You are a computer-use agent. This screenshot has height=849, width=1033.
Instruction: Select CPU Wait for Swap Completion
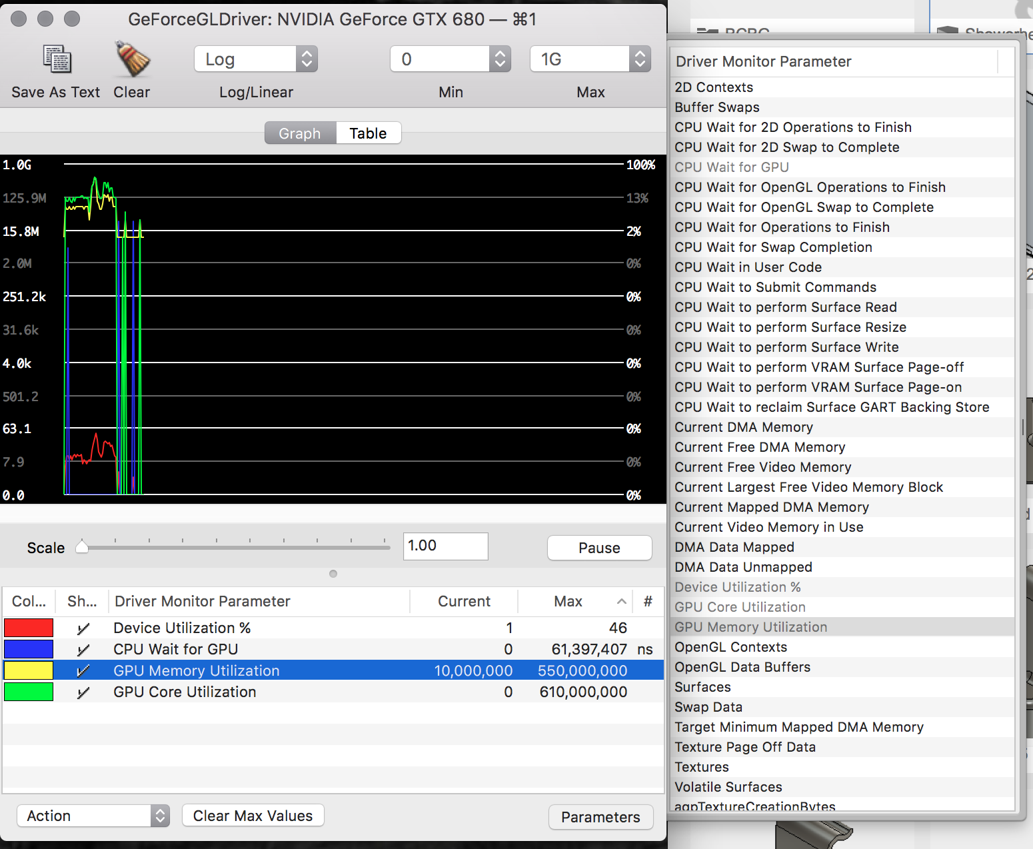point(843,247)
